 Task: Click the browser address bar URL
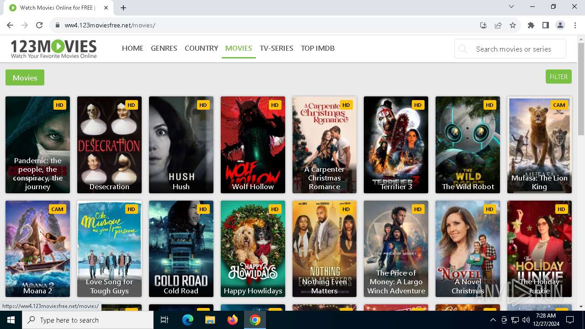(110, 25)
